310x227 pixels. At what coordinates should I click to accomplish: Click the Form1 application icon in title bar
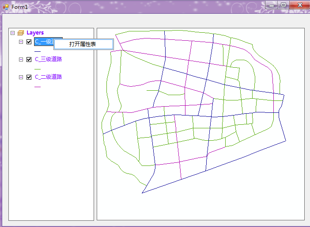click(6, 7)
